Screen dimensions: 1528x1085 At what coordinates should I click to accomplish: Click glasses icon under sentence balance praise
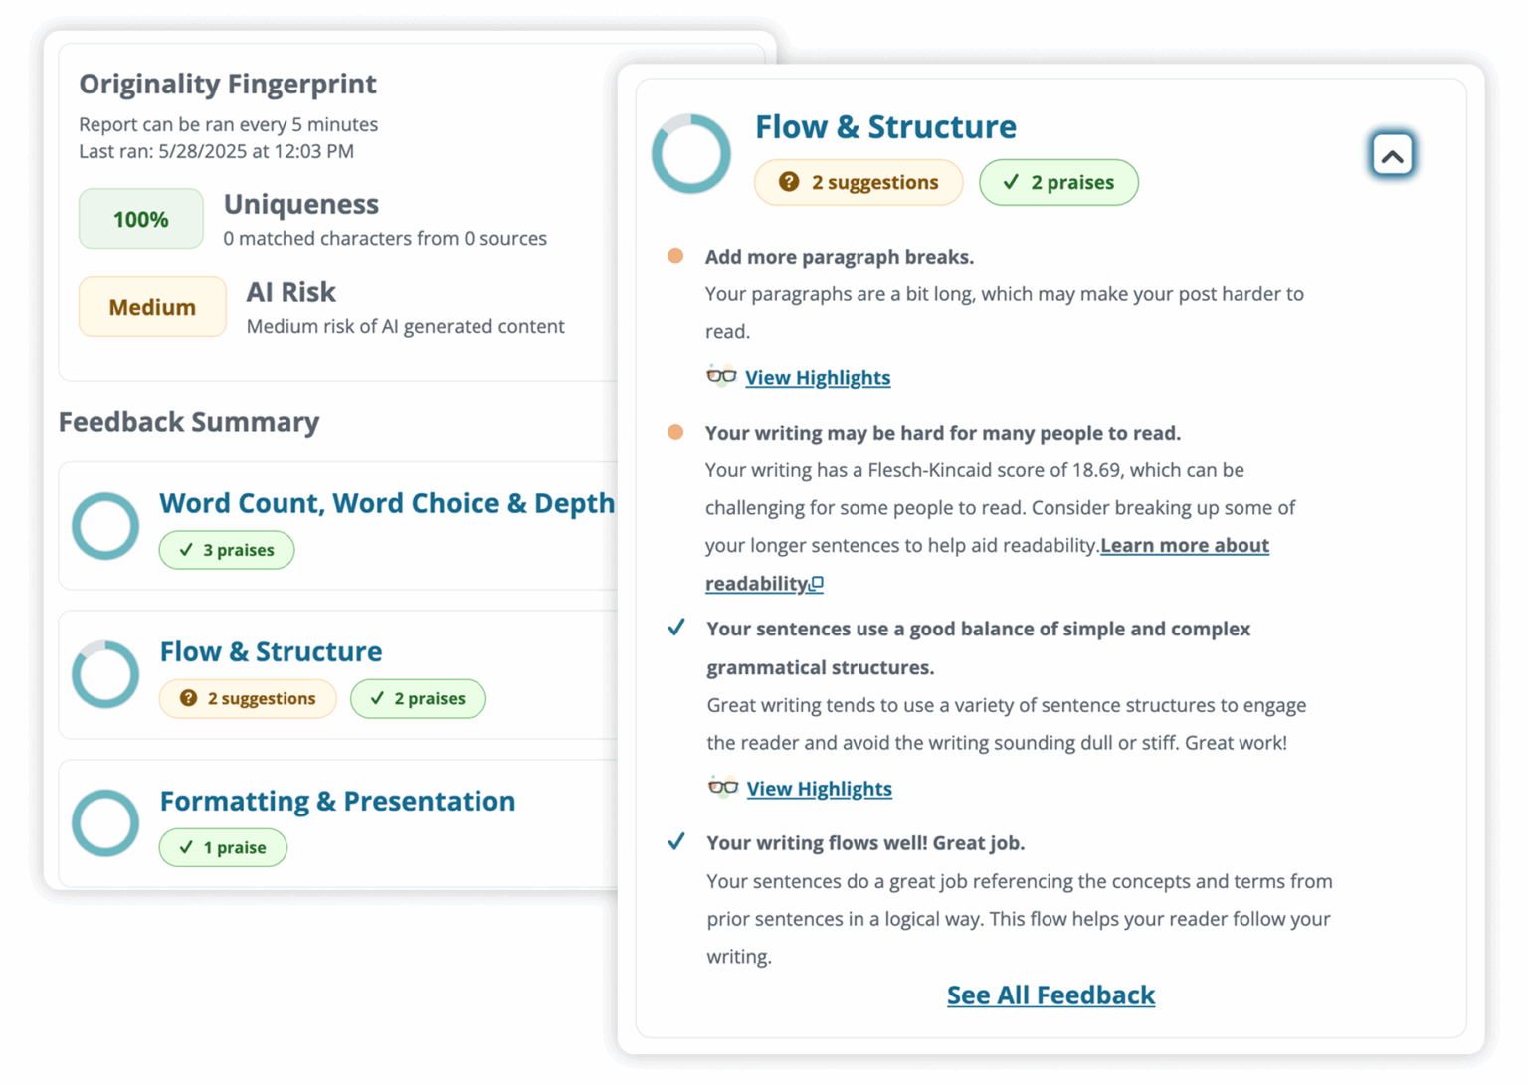coord(723,787)
